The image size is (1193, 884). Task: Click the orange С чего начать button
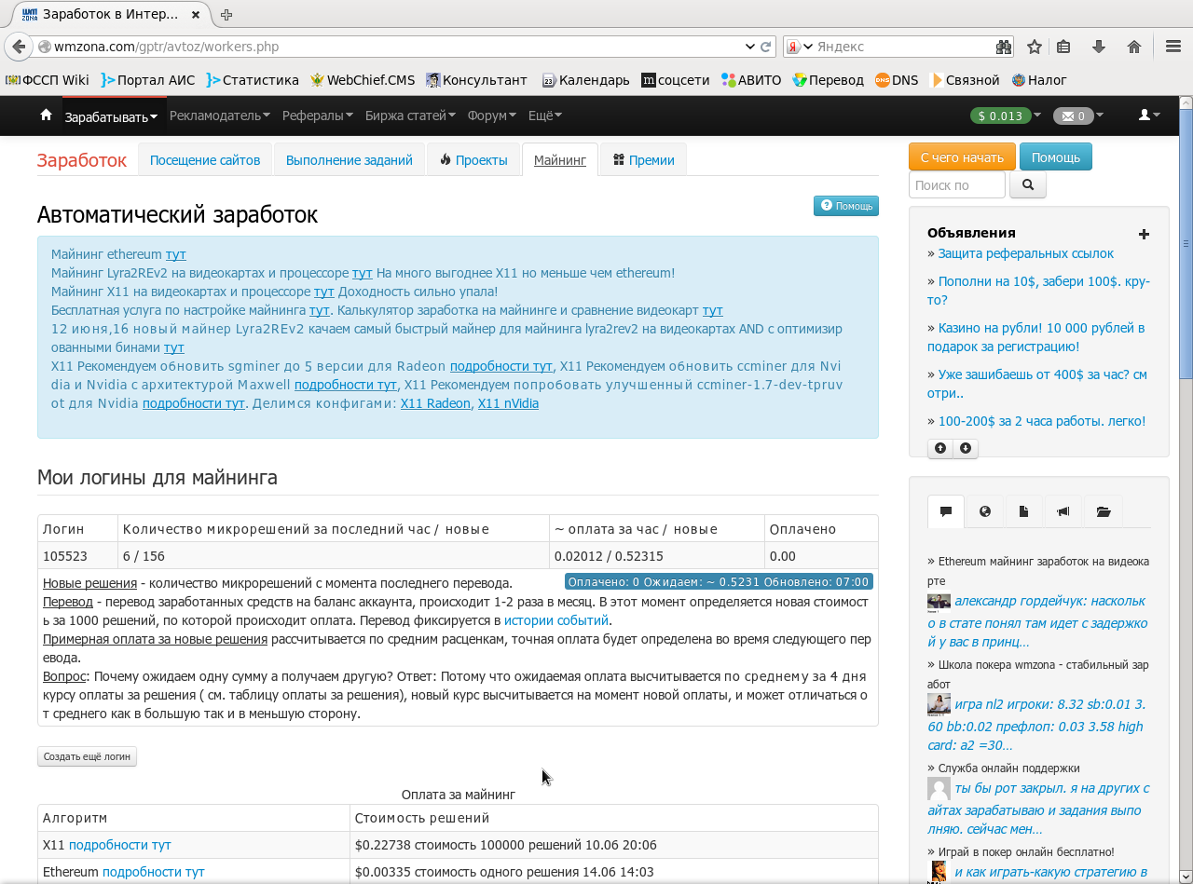coord(961,157)
